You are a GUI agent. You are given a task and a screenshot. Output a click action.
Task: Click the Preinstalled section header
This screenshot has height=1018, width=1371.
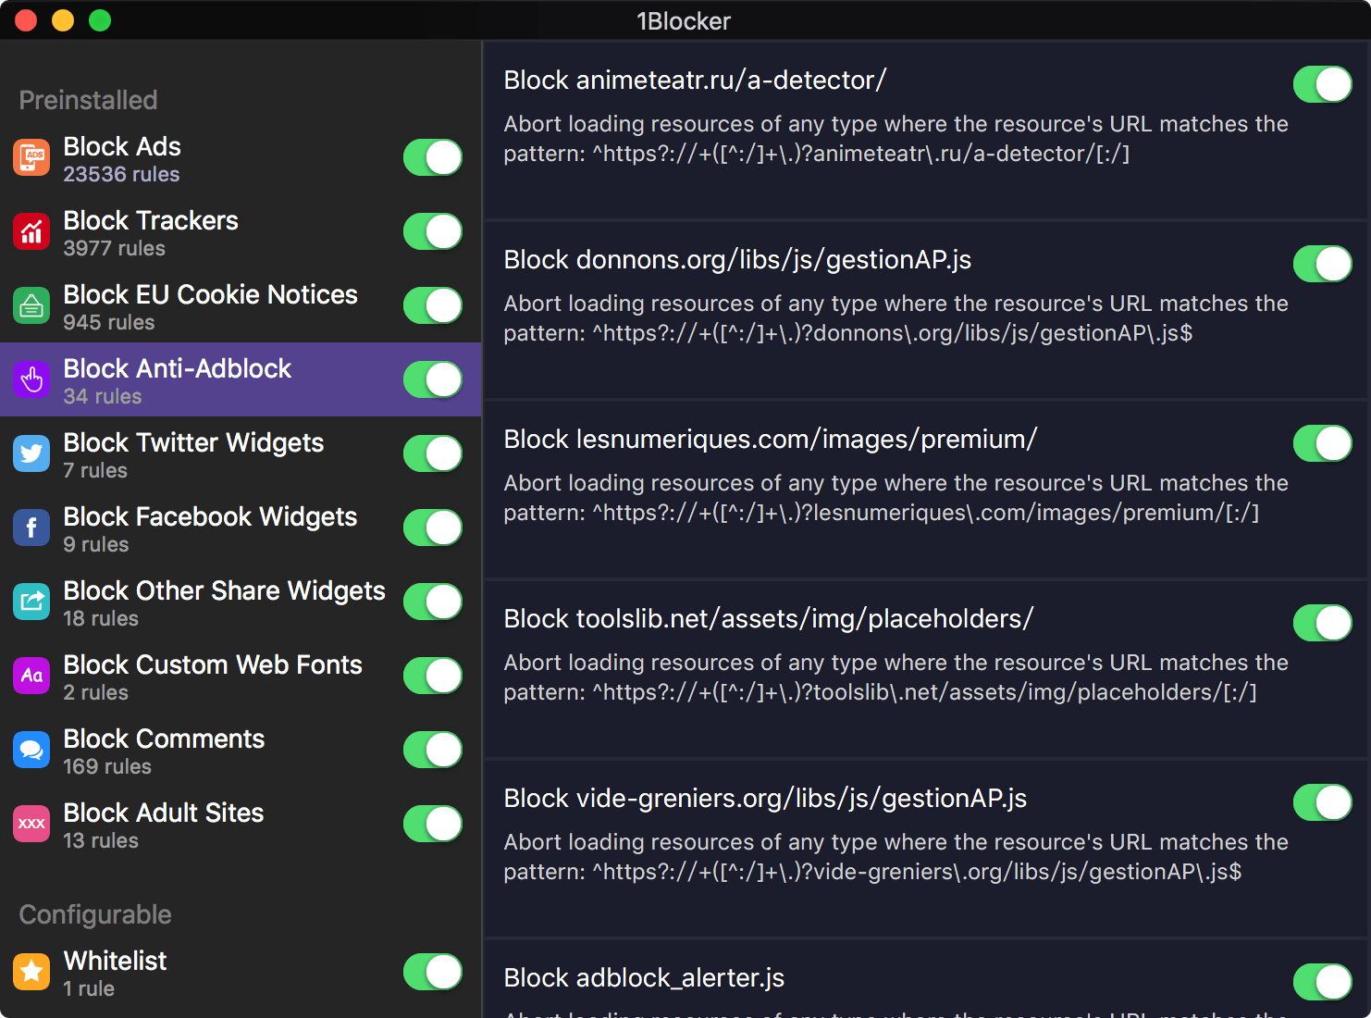click(x=88, y=100)
